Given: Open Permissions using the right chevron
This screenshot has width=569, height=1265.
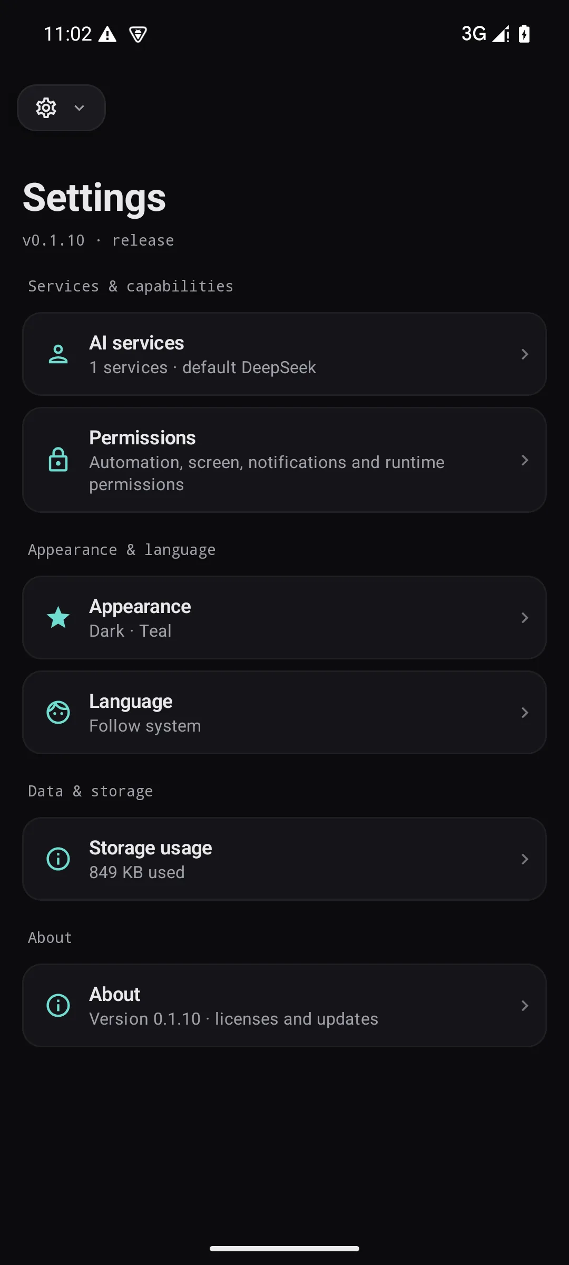Looking at the screenshot, I should [524, 460].
